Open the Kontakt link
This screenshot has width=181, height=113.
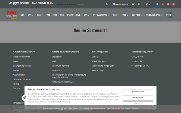tap(16, 70)
